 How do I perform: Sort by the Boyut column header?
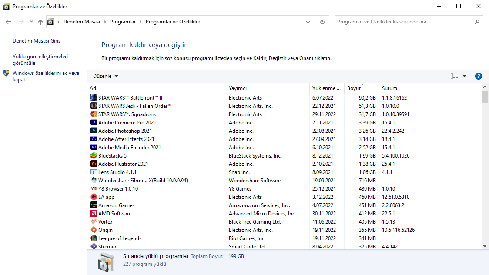click(362, 88)
